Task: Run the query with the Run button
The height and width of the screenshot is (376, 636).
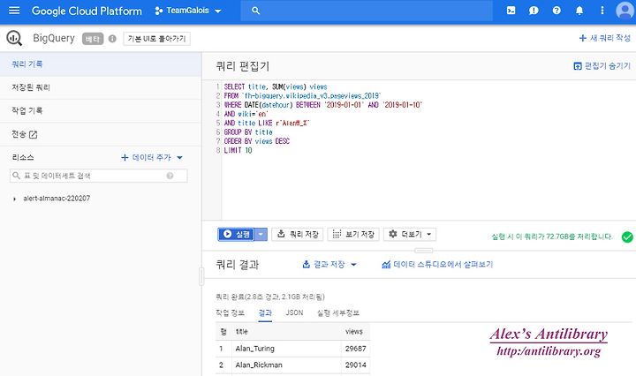Action: tap(236, 234)
